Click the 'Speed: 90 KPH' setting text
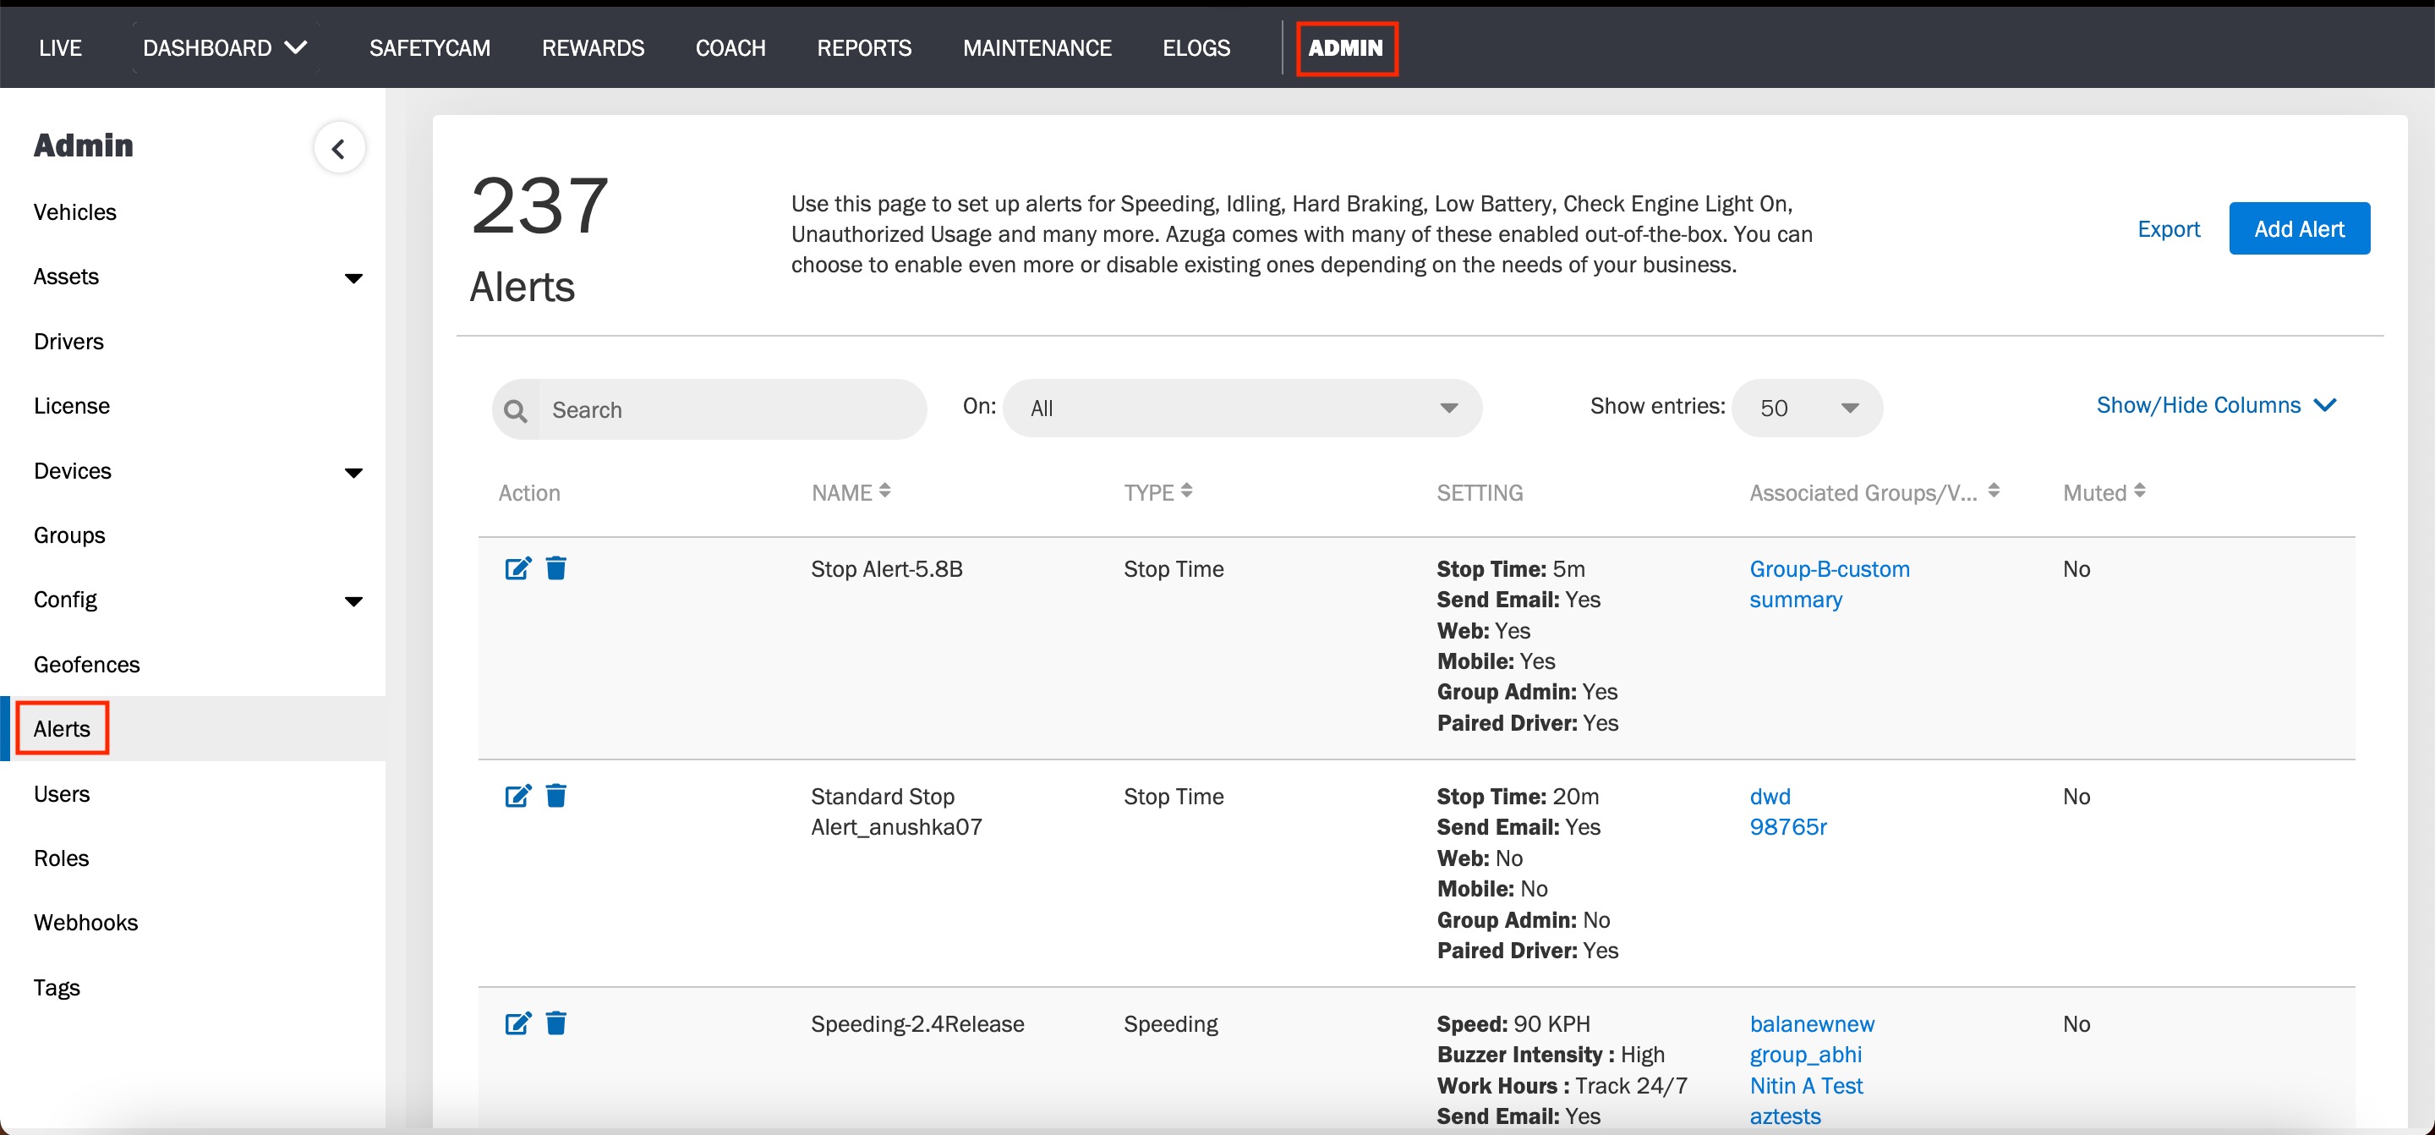The width and height of the screenshot is (2435, 1135). pos(1513,1023)
